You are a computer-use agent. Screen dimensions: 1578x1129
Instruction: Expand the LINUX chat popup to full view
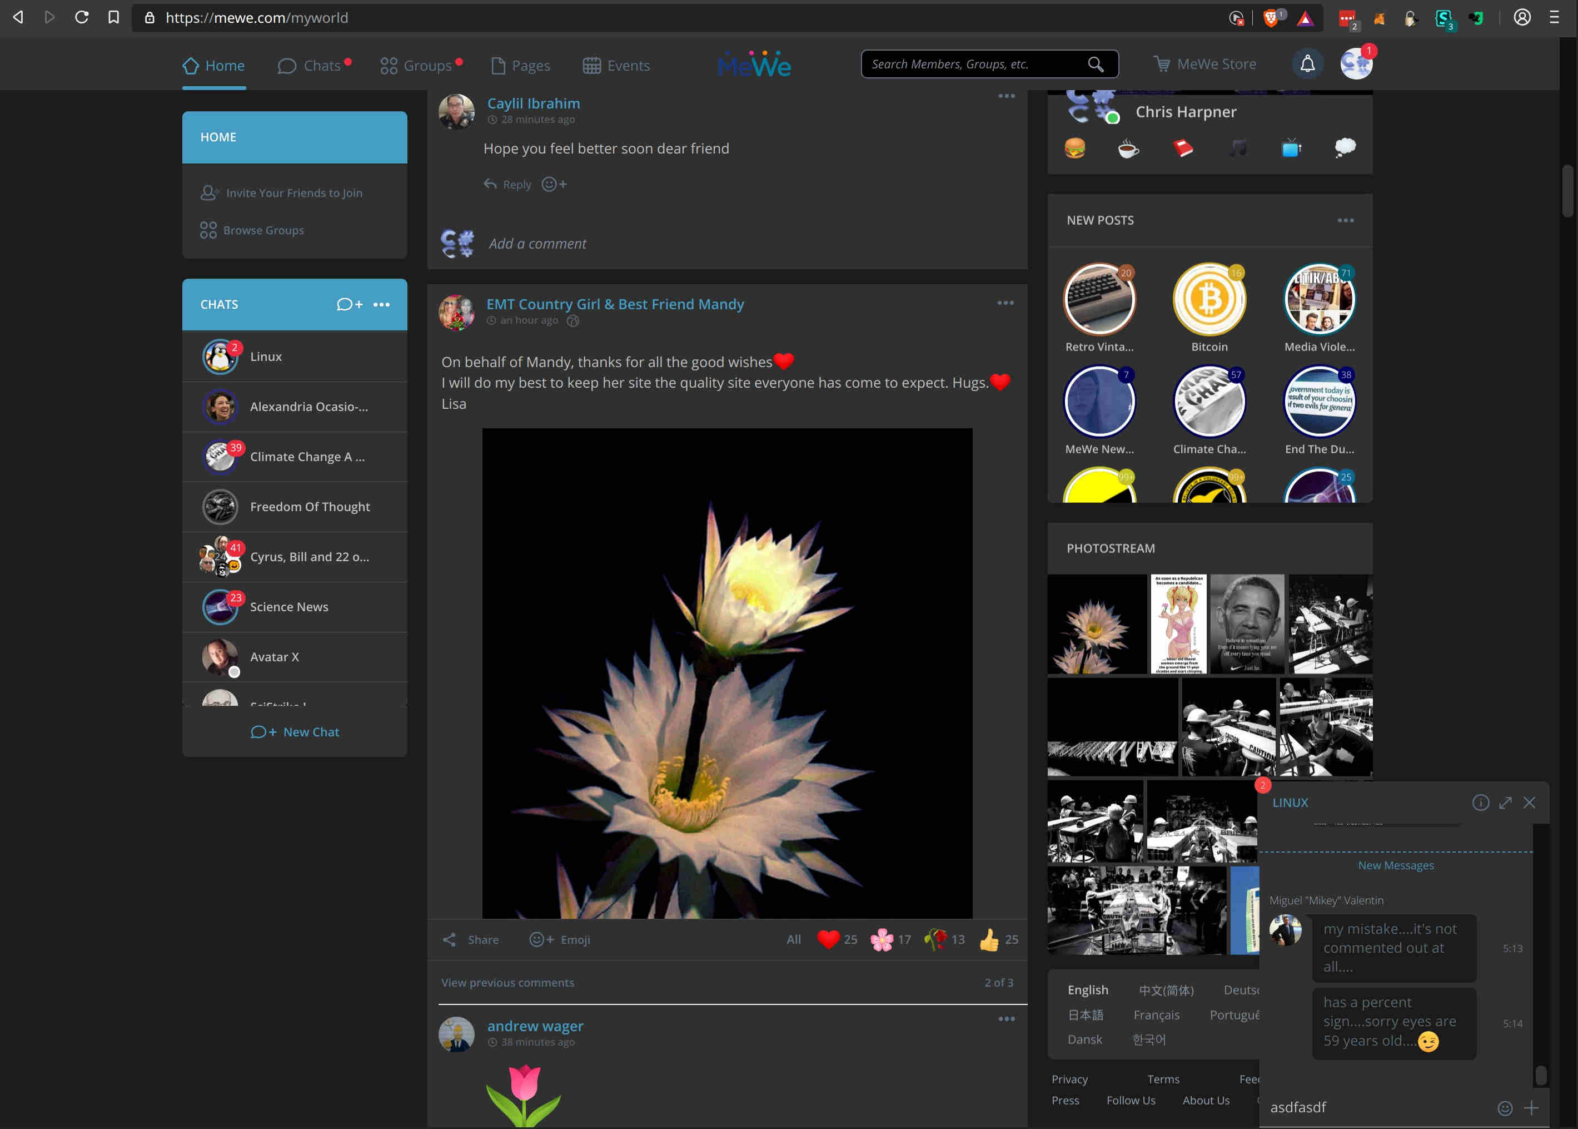pos(1505,803)
